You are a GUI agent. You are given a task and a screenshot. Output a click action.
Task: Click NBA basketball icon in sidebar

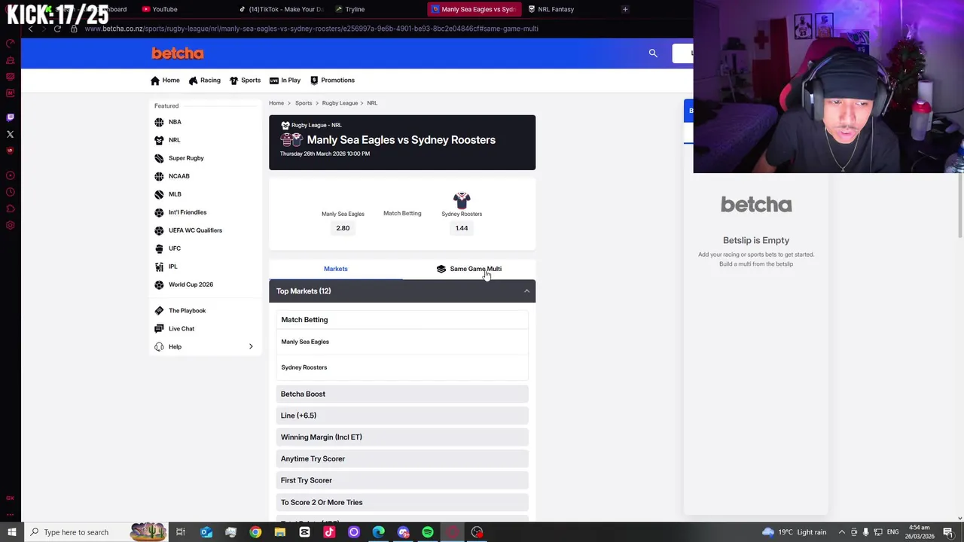[159, 122]
